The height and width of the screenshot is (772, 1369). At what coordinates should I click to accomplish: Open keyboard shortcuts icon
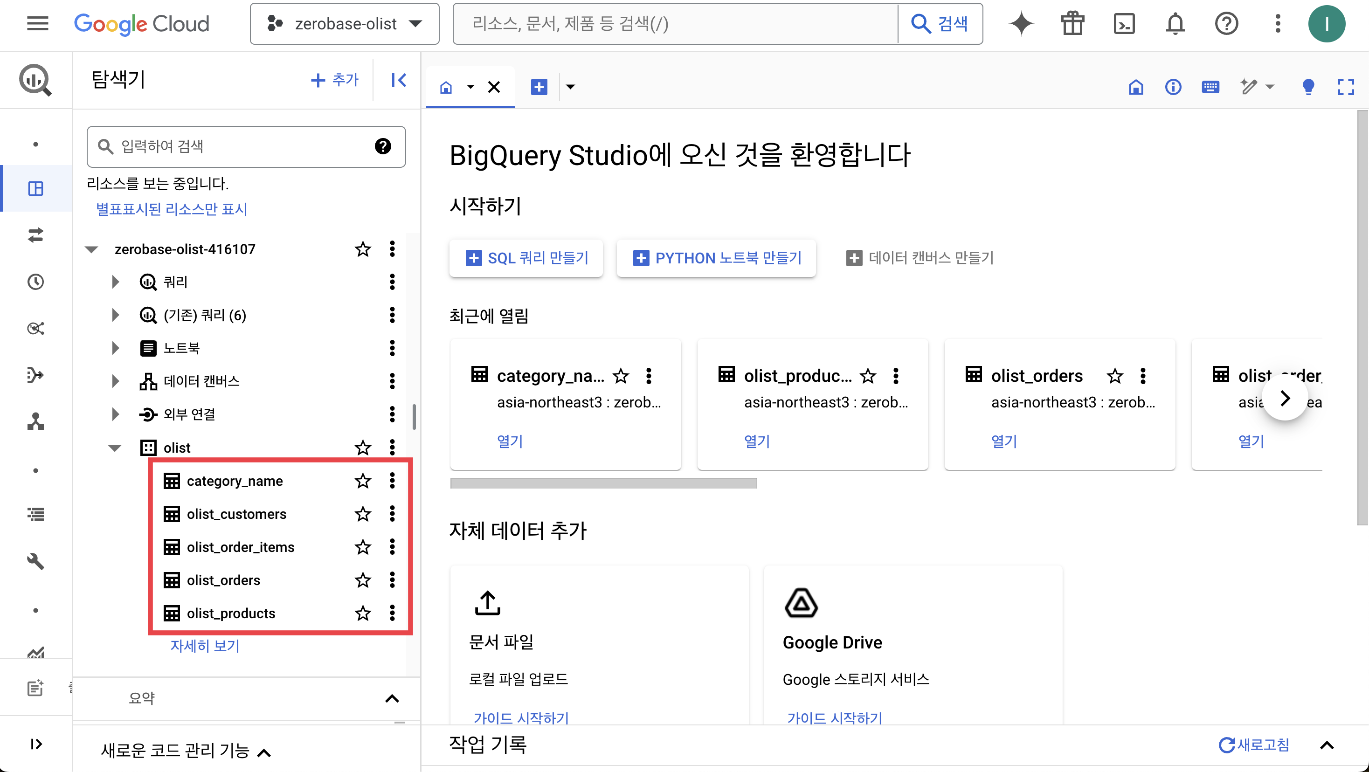tap(1210, 87)
